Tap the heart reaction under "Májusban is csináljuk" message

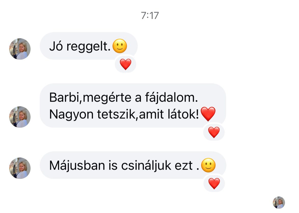214,183
